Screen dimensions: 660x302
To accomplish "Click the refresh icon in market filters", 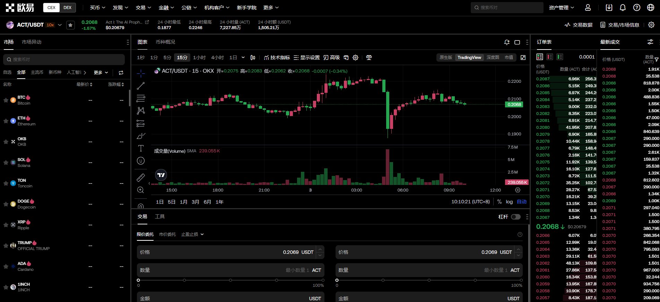I will [x=121, y=73].
